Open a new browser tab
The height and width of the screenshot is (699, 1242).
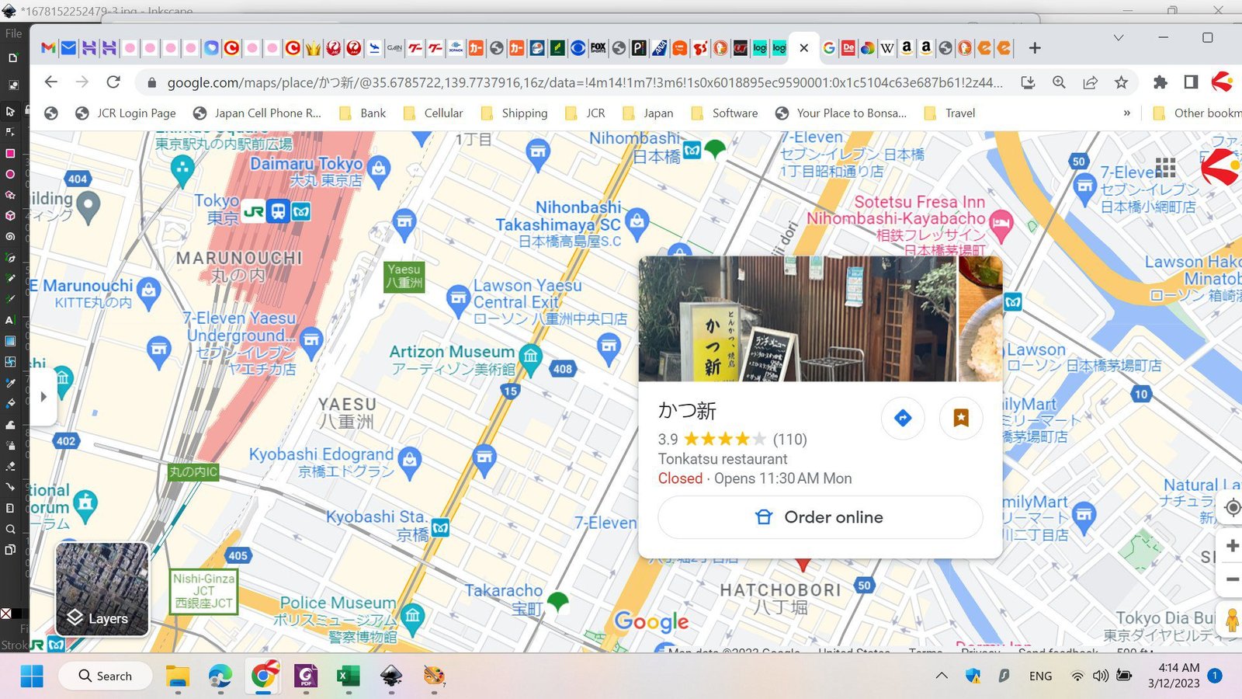pos(1034,48)
